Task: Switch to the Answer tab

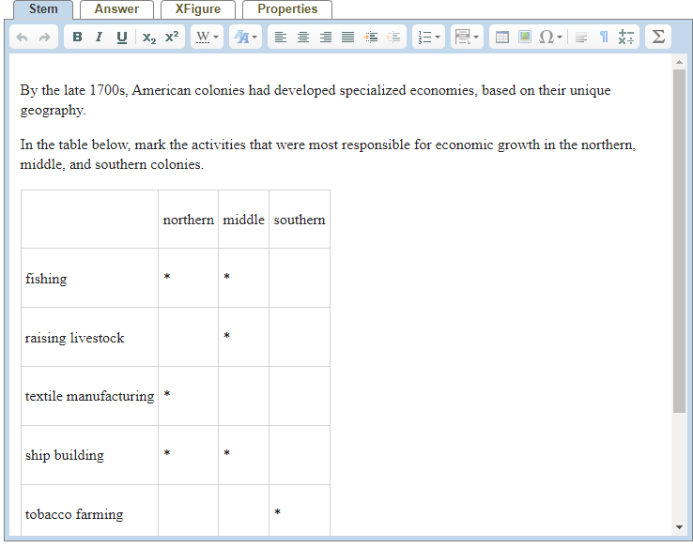Action: click(x=116, y=9)
